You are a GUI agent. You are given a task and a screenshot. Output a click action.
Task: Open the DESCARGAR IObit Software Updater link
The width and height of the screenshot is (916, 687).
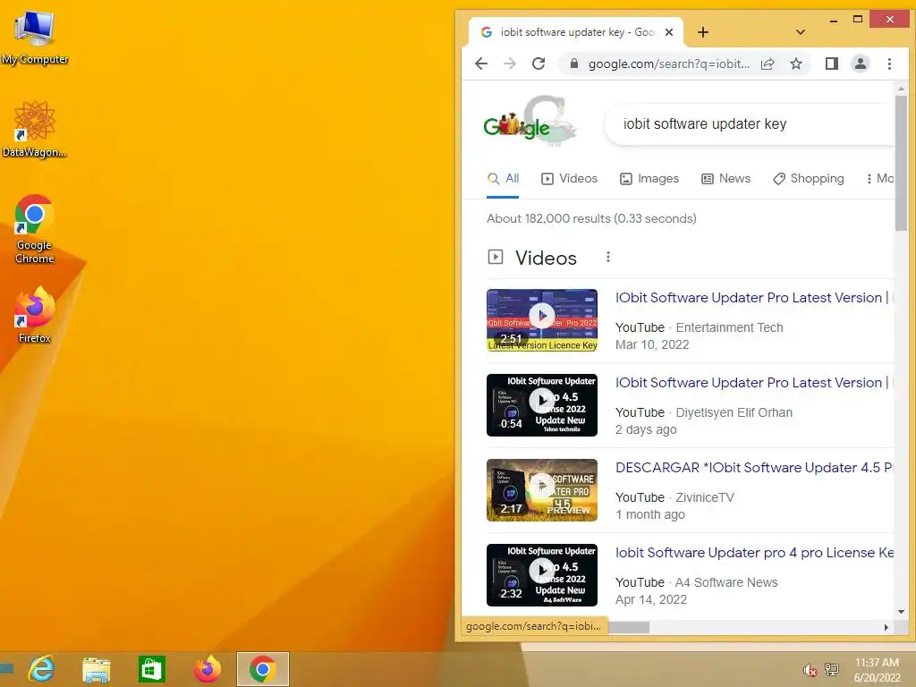point(753,468)
